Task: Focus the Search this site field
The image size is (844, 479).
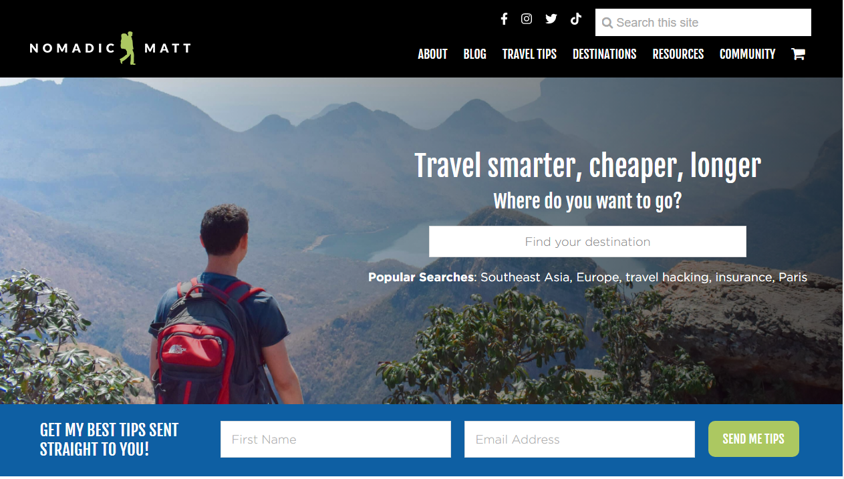Action: point(703,23)
